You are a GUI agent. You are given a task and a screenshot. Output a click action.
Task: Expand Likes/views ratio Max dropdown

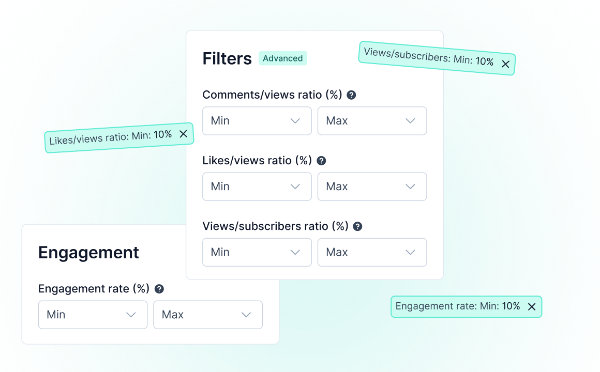(x=372, y=187)
